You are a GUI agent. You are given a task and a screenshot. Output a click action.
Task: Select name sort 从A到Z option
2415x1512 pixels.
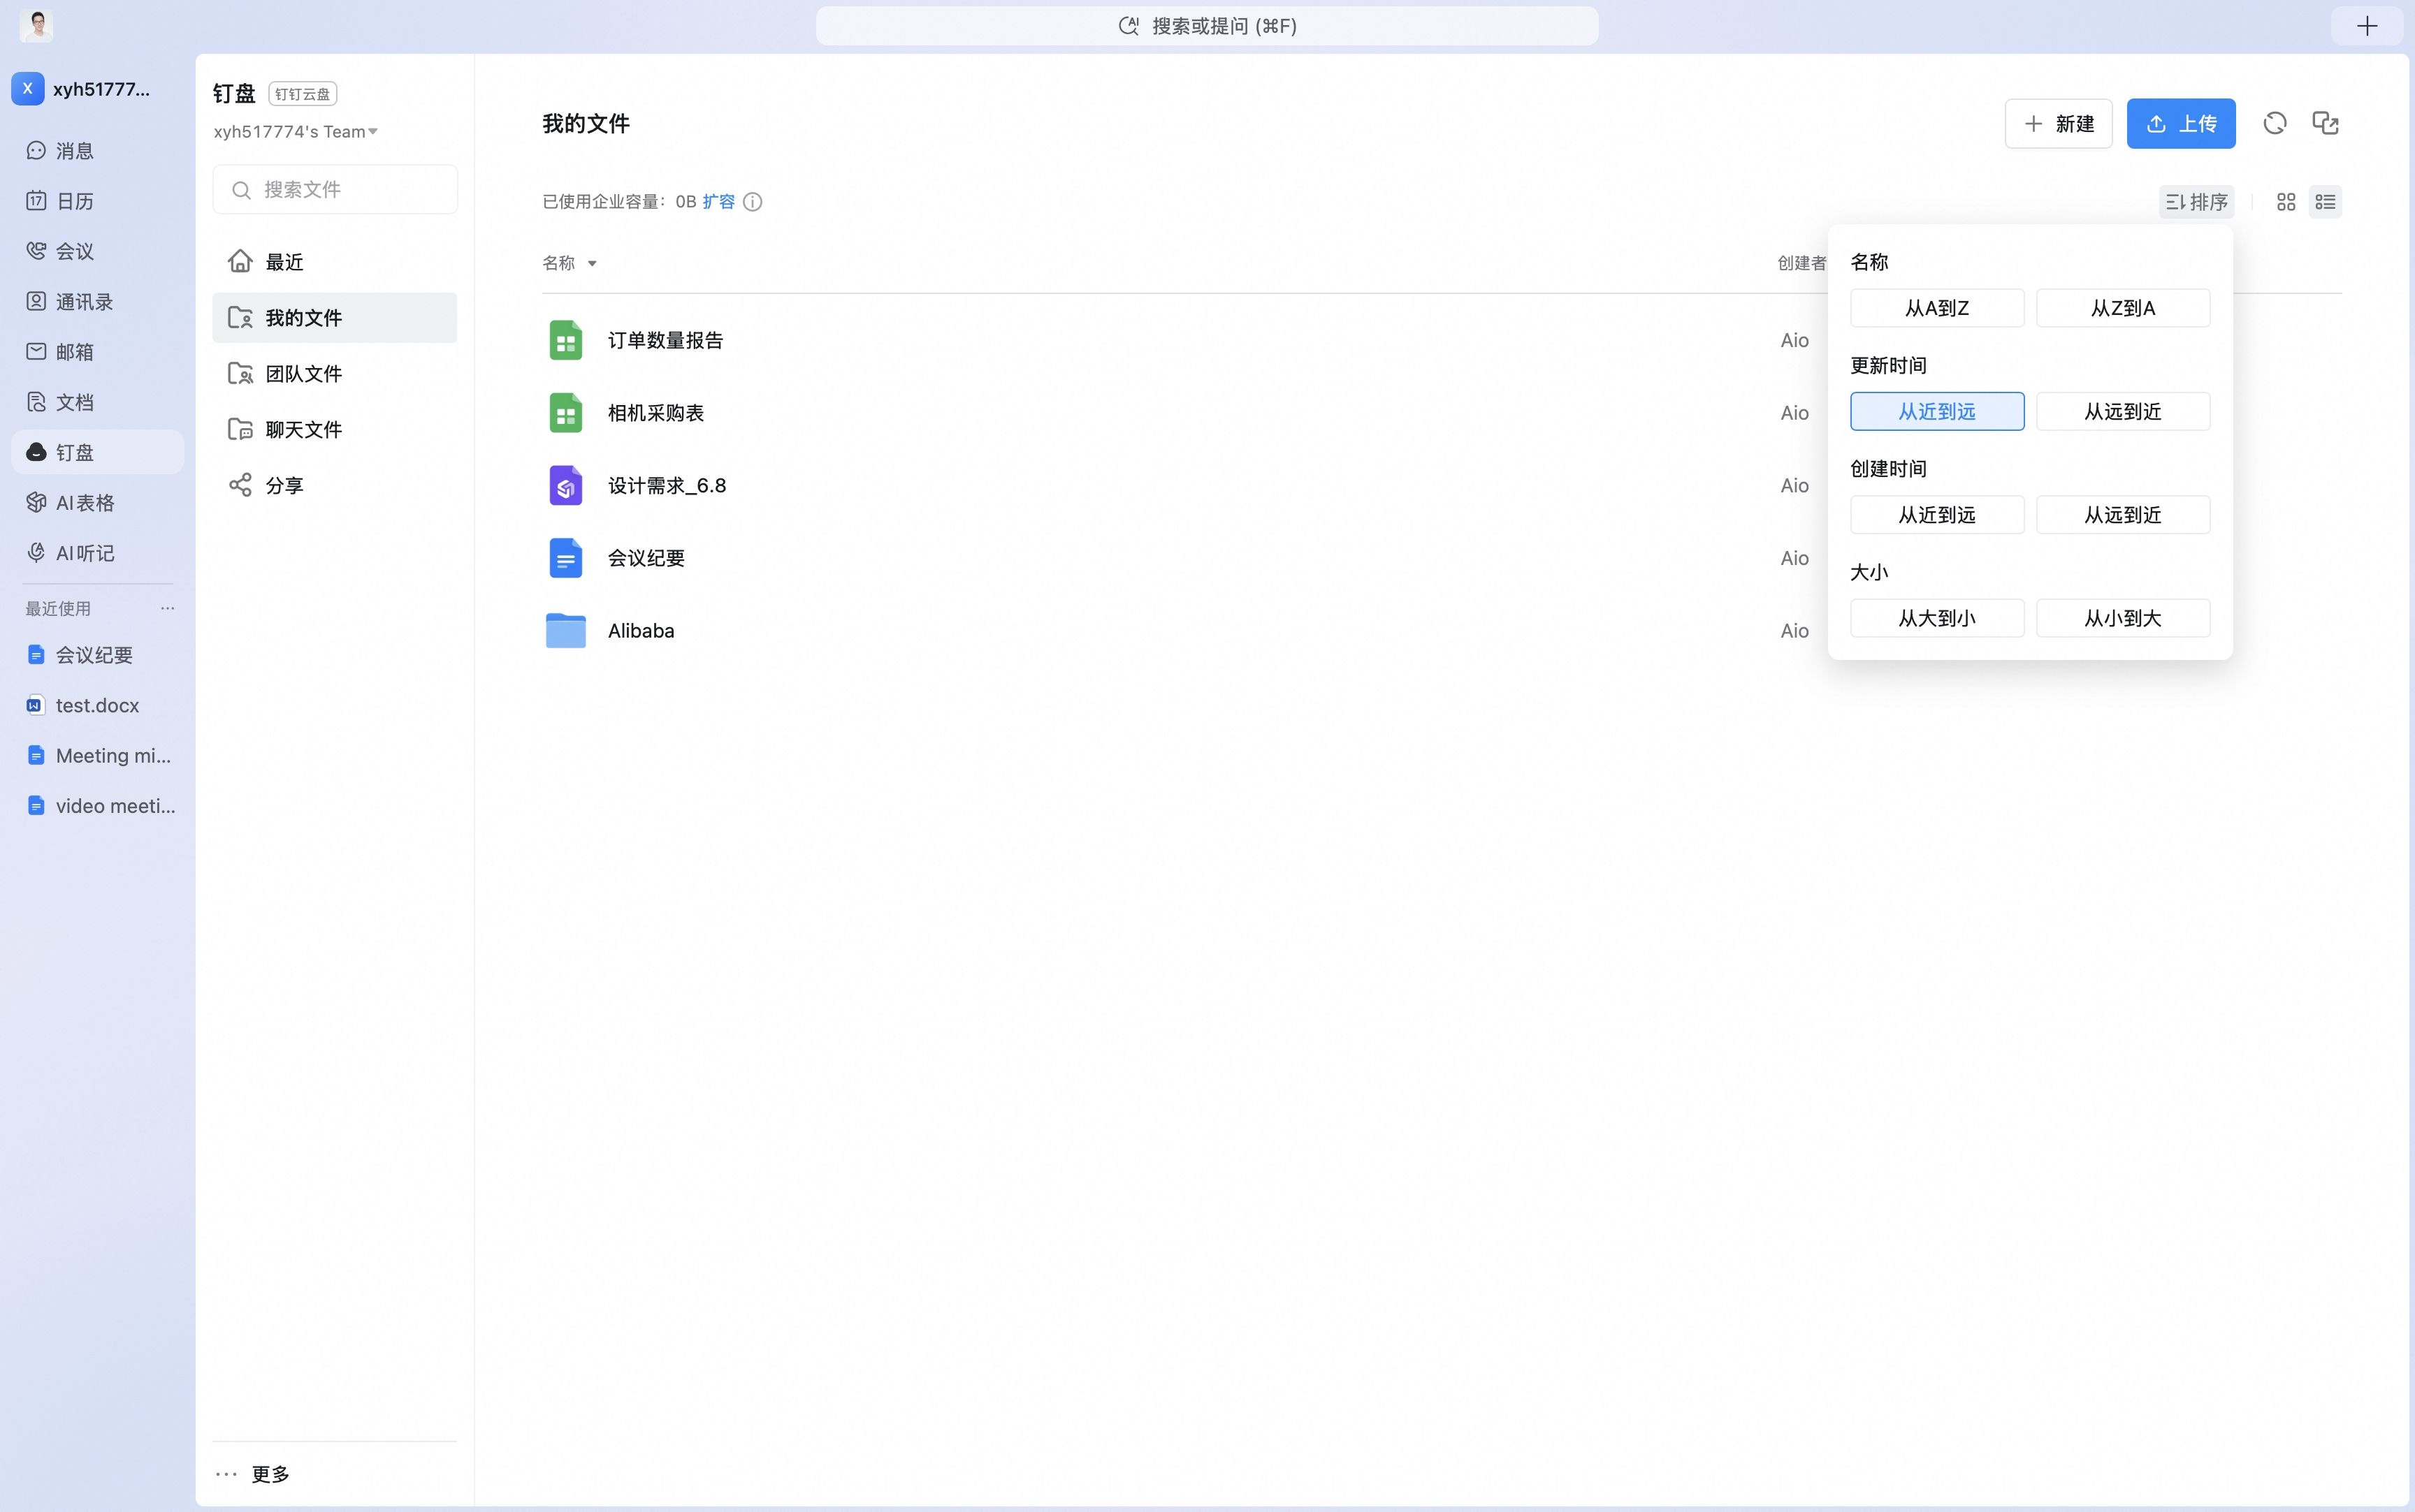1937,308
